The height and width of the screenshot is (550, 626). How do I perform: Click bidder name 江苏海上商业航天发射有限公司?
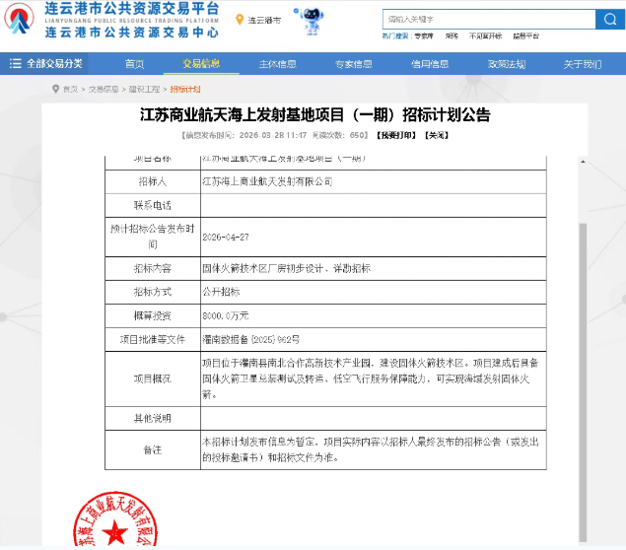pyautogui.click(x=267, y=181)
